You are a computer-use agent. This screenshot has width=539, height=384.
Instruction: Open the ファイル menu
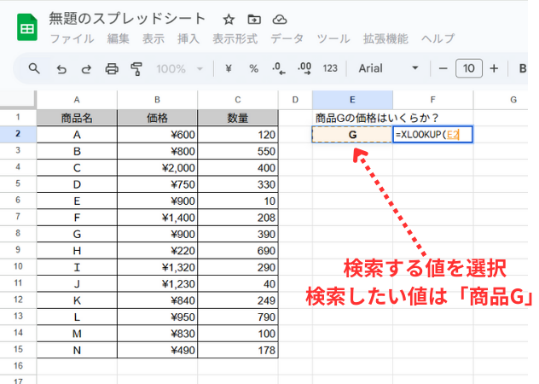(x=72, y=39)
